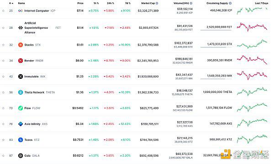
Task: Click the Render red logo icon
Action: (x=21, y=61)
